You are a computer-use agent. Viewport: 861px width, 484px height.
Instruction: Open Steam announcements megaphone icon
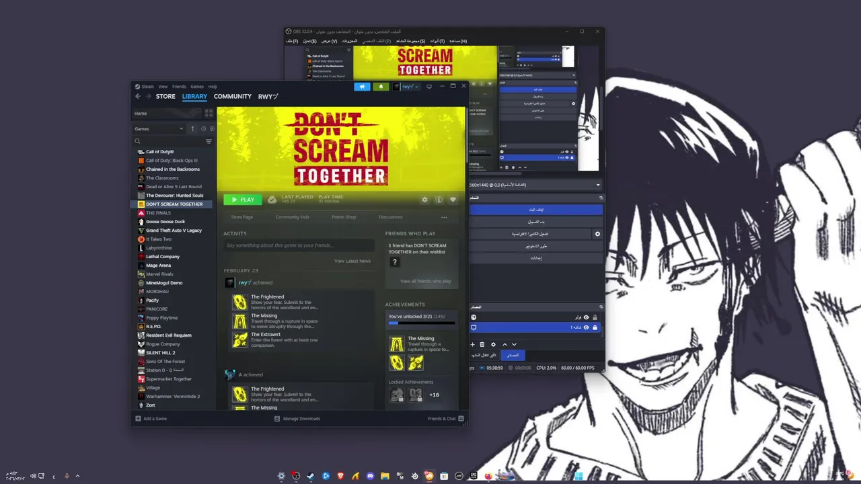pos(362,87)
